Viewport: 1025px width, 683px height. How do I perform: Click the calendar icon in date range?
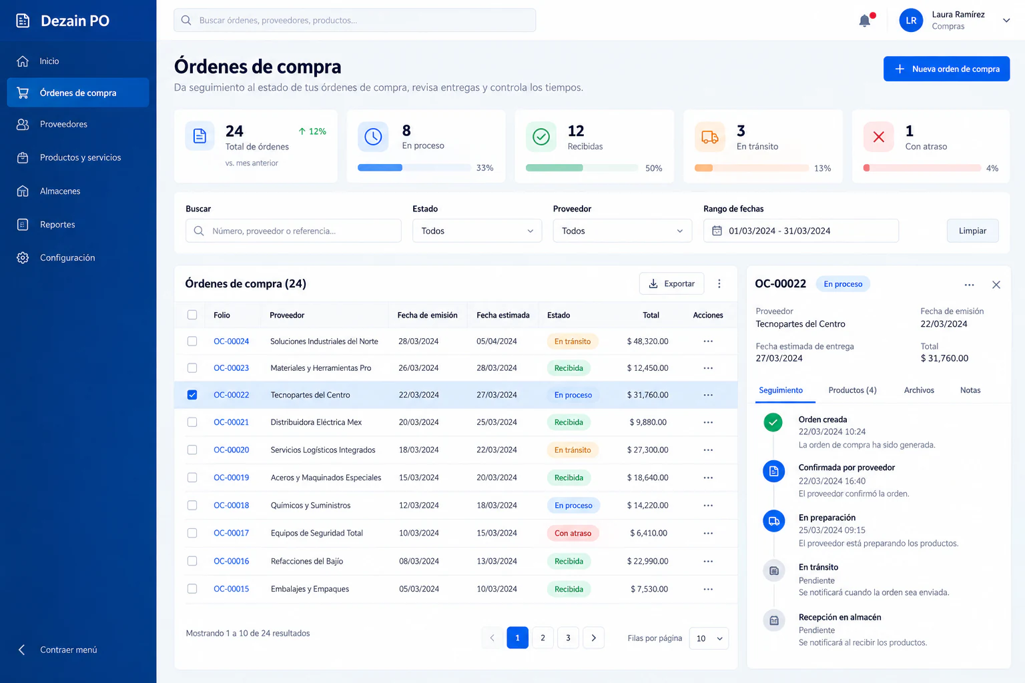717,231
